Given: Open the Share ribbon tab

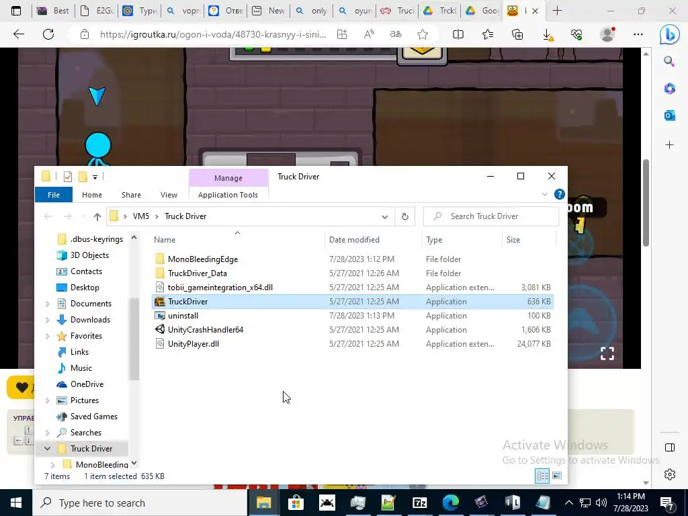Looking at the screenshot, I should [x=131, y=195].
